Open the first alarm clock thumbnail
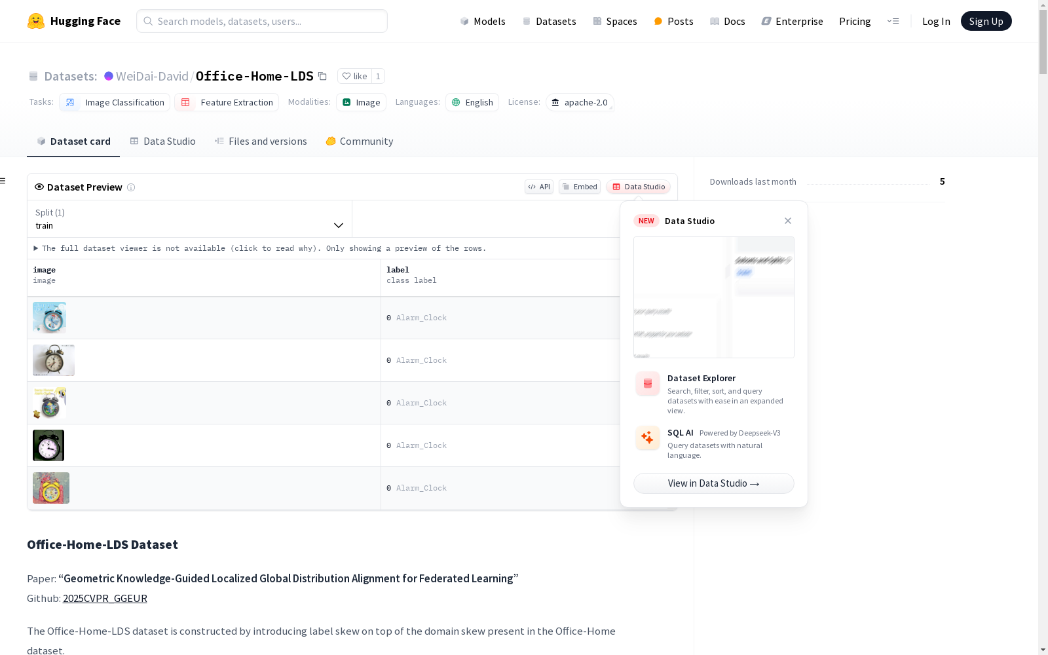1048x655 pixels. tap(50, 318)
